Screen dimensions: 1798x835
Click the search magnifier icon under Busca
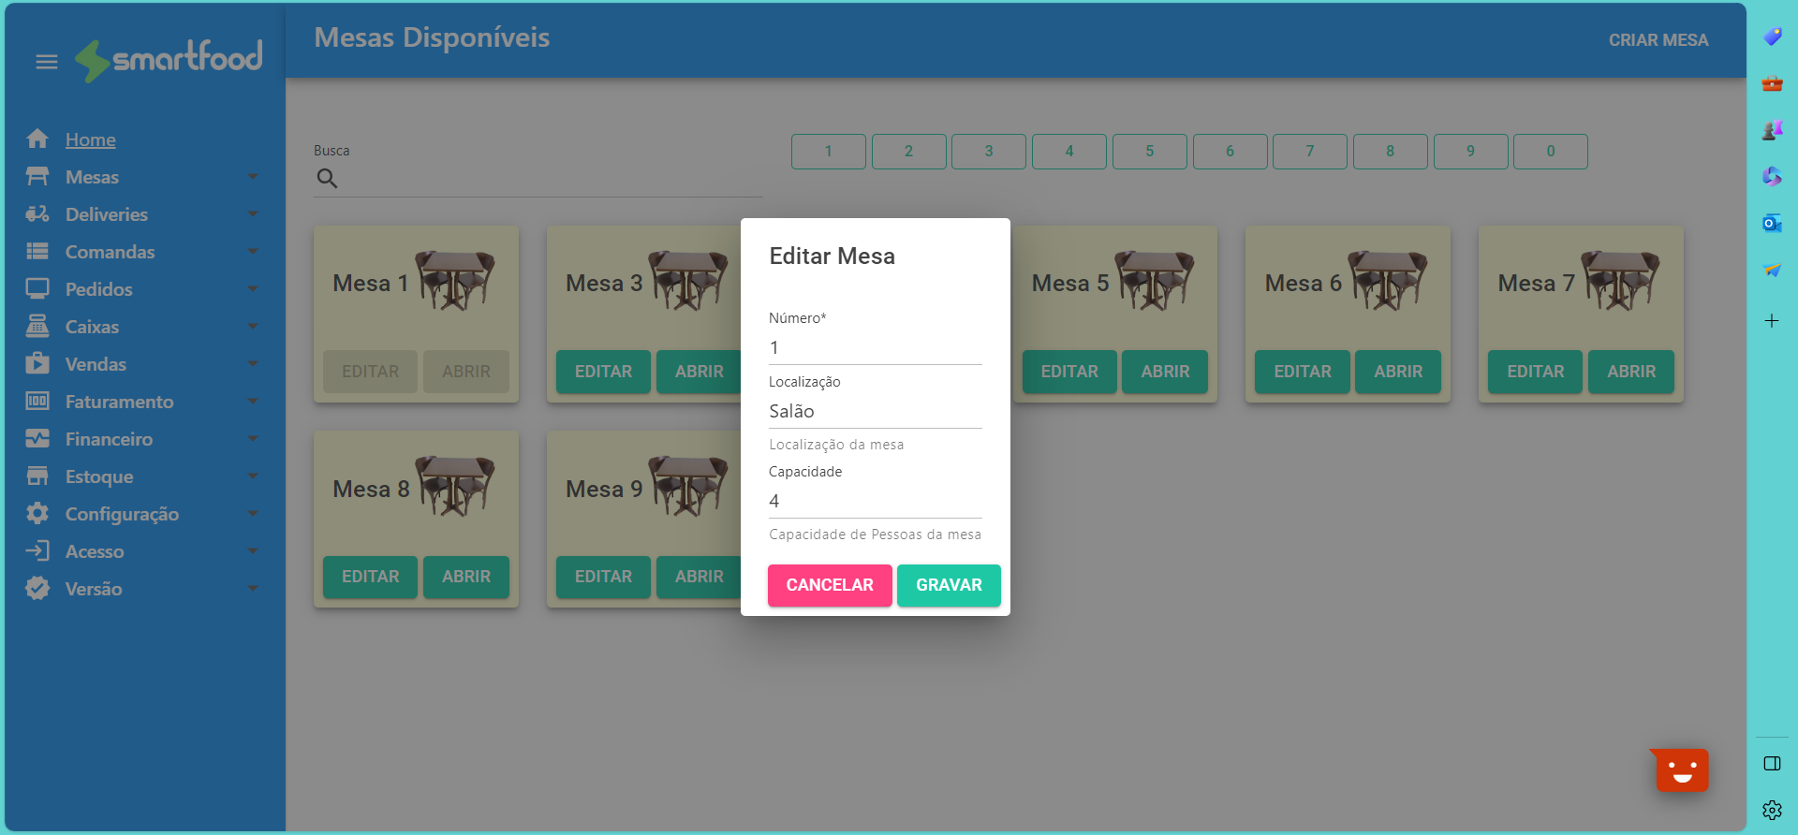[327, 179]
